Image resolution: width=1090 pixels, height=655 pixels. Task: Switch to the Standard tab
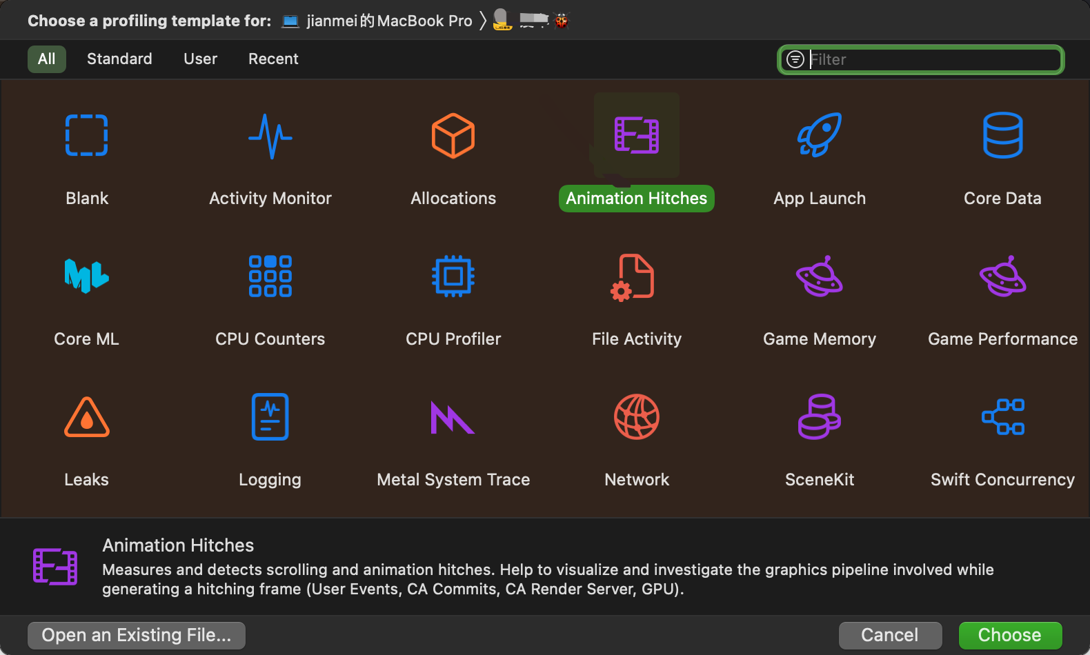(x=119, y=59)
